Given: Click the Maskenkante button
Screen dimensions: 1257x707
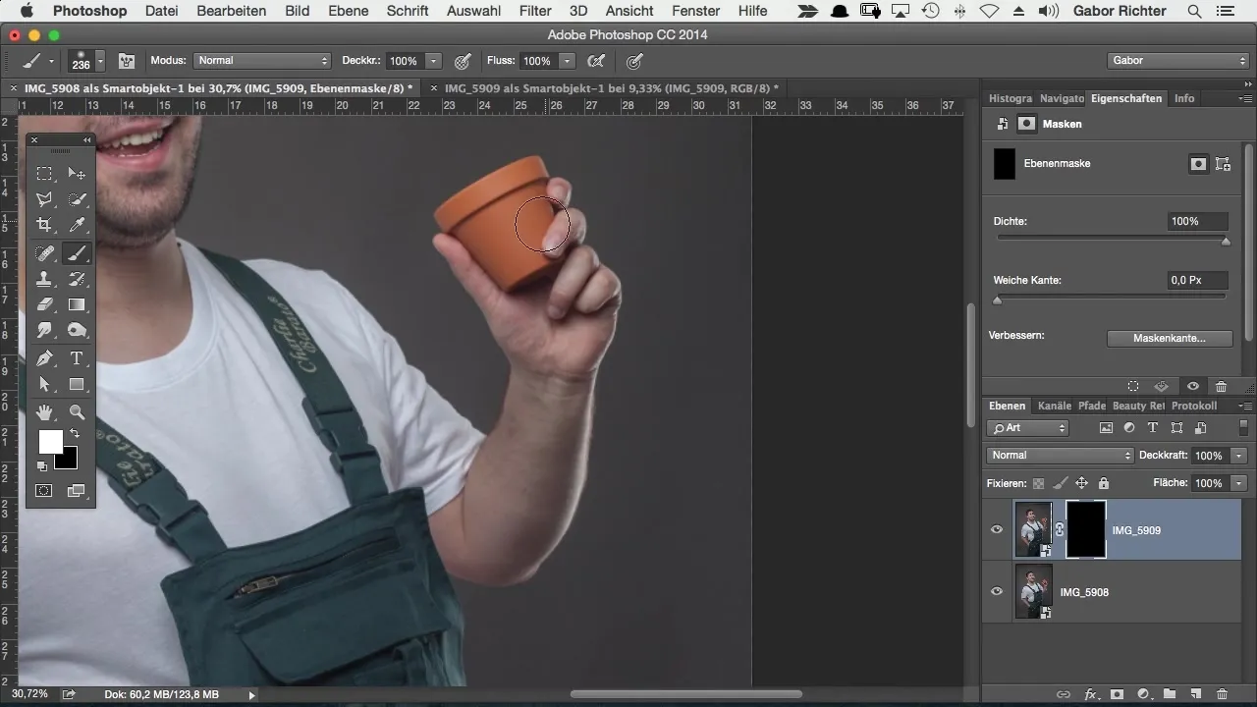Looking at the screenshot, I should point(1169,338).
